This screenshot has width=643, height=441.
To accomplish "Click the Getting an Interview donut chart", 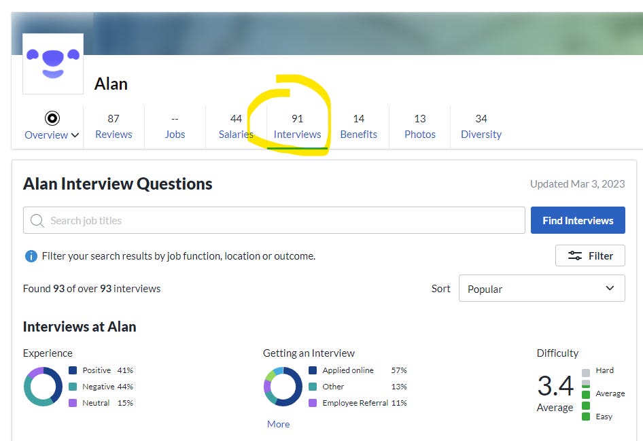I will (283, 387).
